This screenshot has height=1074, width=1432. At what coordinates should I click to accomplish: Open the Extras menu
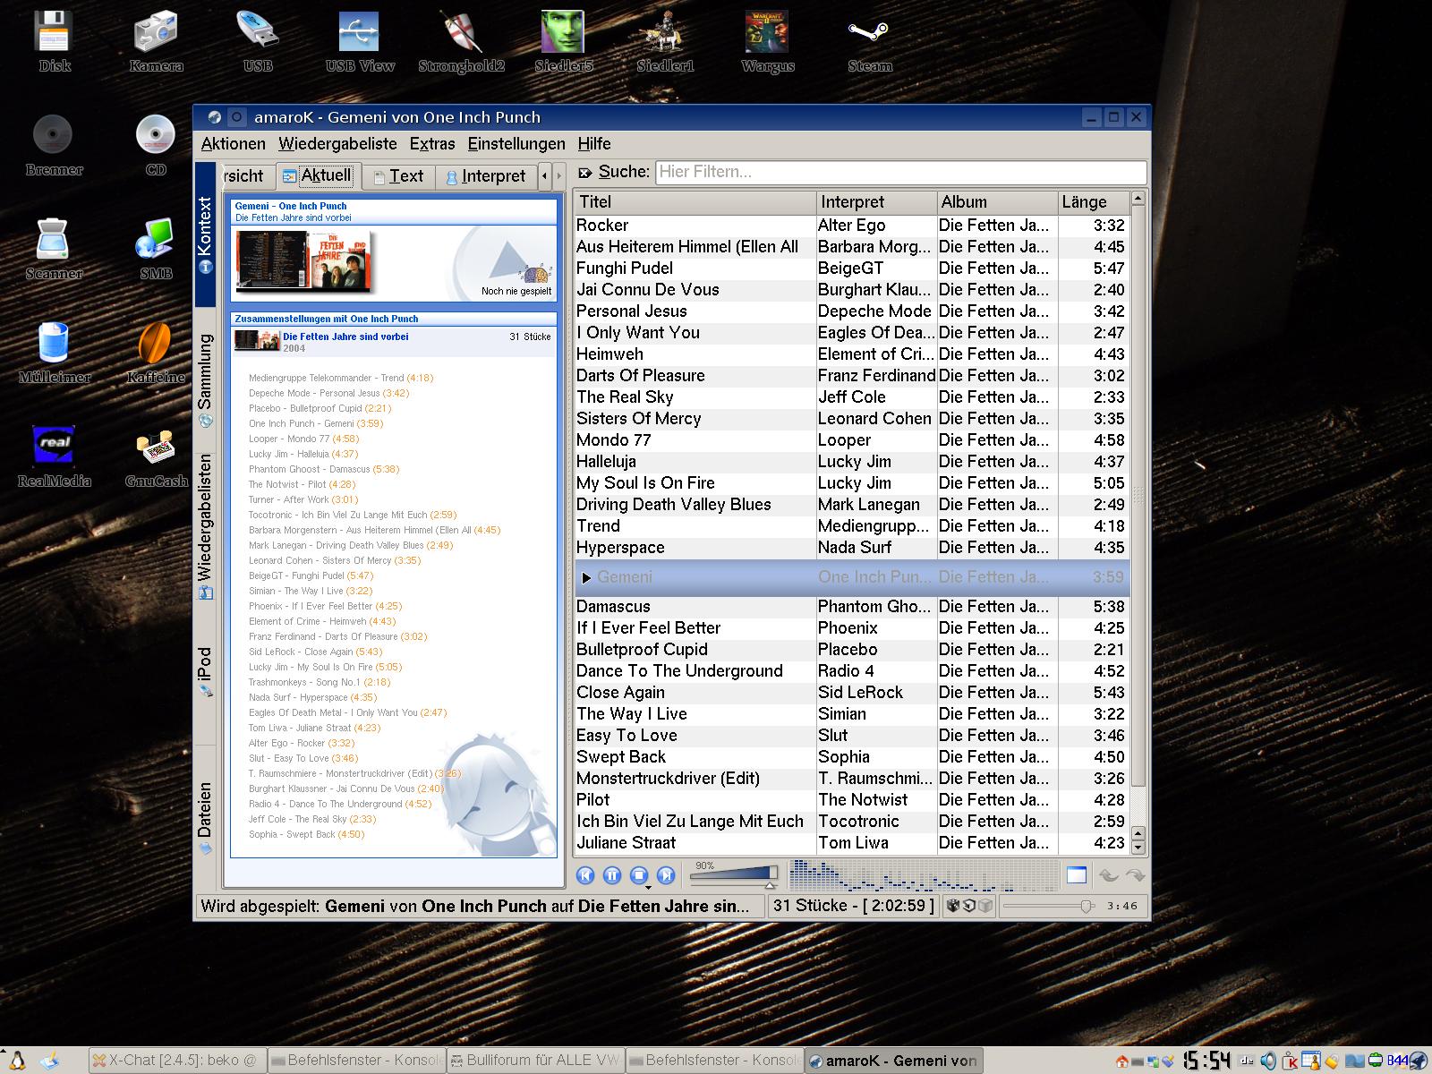pyautogui.click(x=432, y=143)
